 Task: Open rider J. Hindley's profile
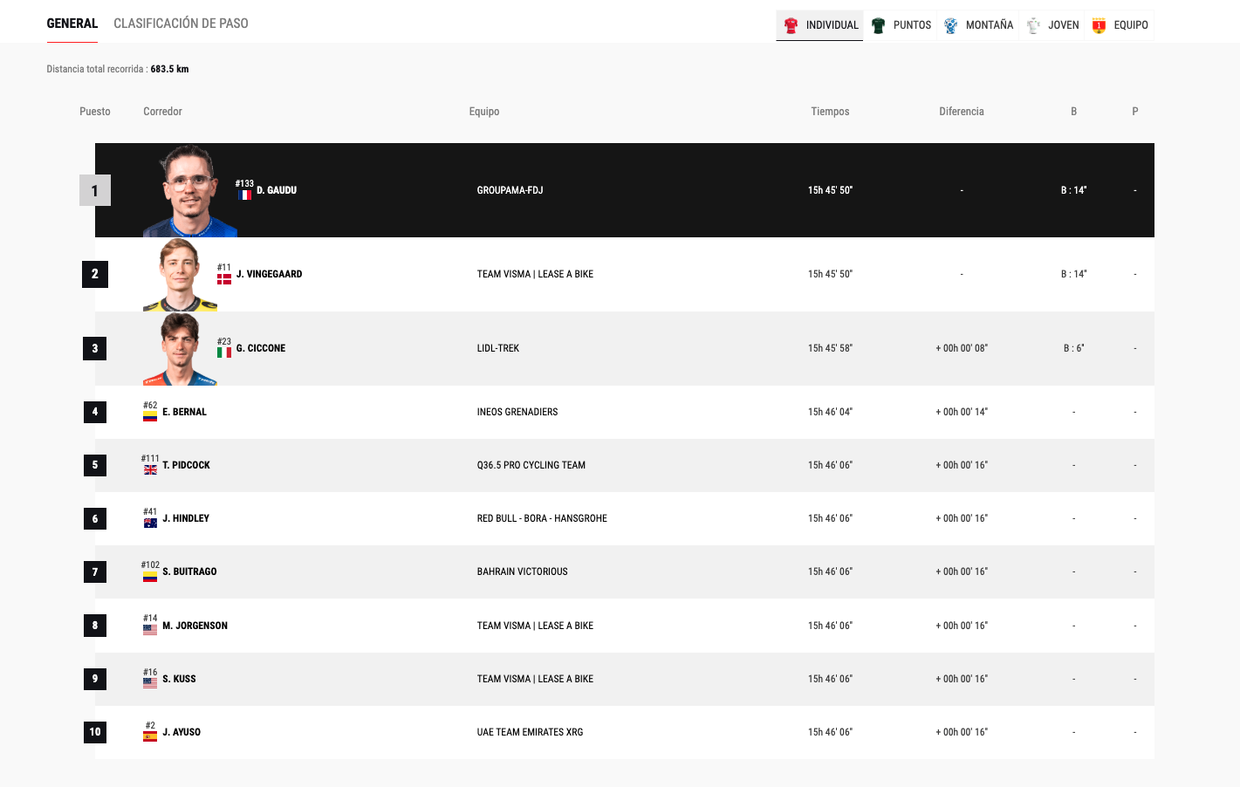coord(186,518)
